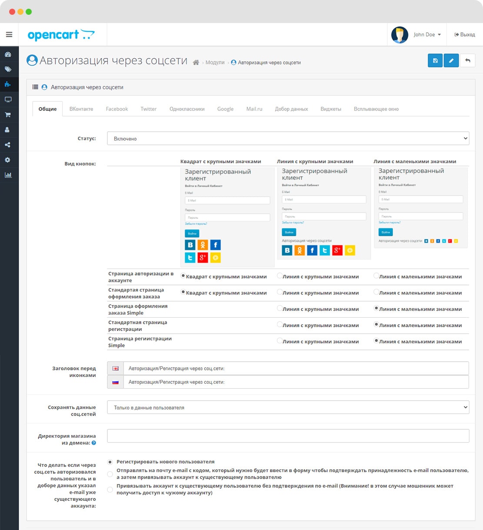The height and width of the screenshot is (530, 483).
Task: Click the help question icon near Директория магазина
Action: coord(94,443)
